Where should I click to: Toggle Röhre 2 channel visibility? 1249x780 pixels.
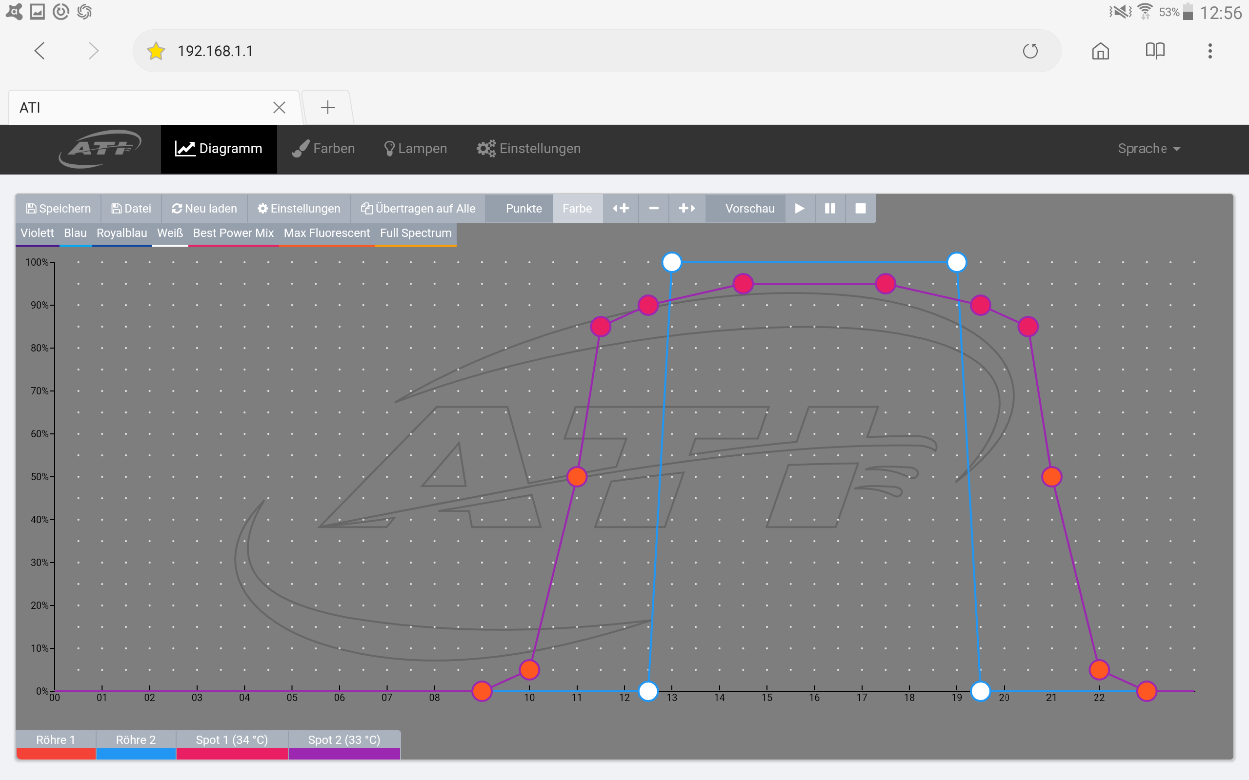(136, 744)
